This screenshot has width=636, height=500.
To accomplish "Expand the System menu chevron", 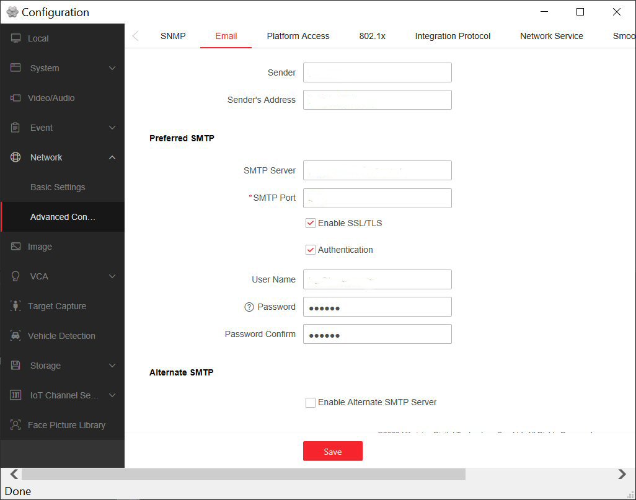I will tap(112, 68).
